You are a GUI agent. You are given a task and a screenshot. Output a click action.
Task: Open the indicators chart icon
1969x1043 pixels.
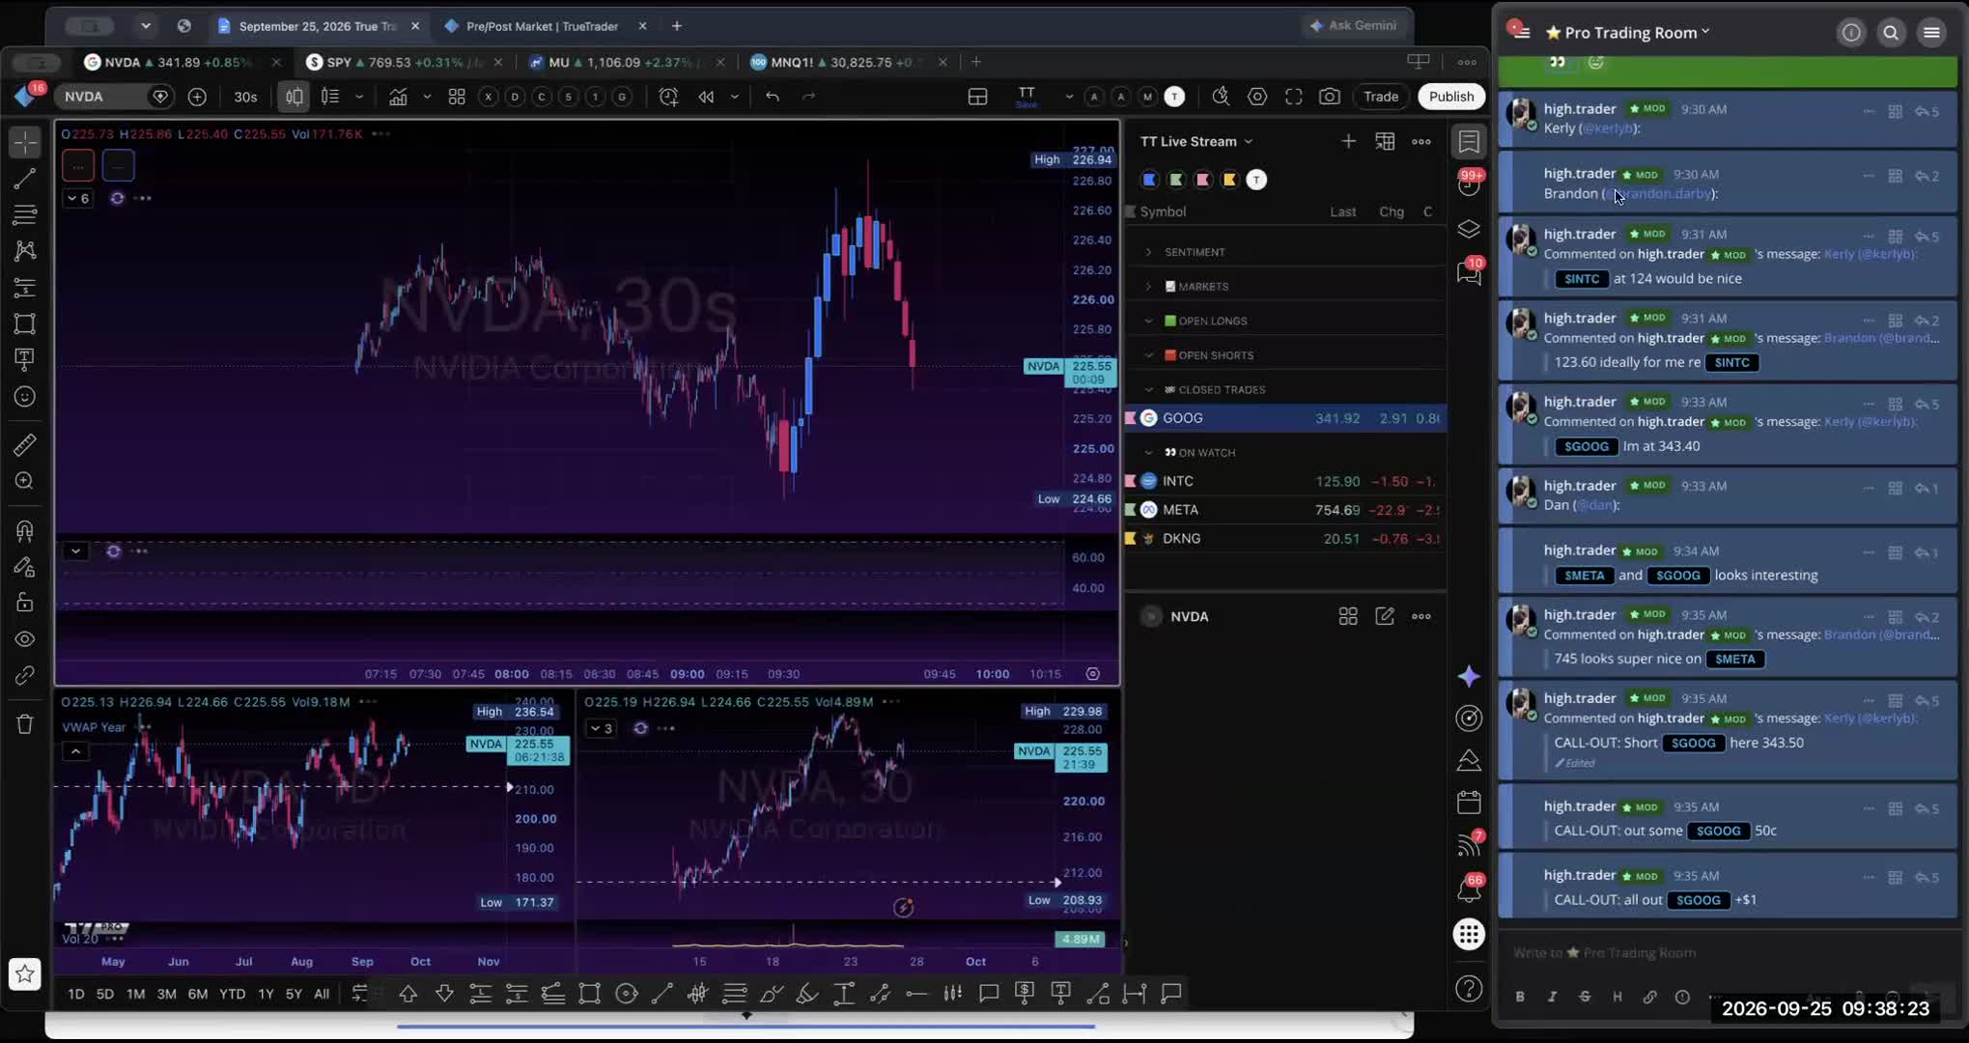point(398,97)
